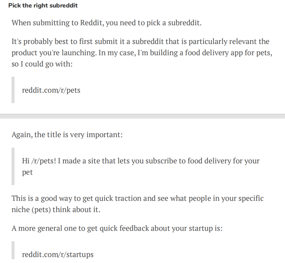Click the sentence "A more general one to get quick feedback"

[117, 228]
